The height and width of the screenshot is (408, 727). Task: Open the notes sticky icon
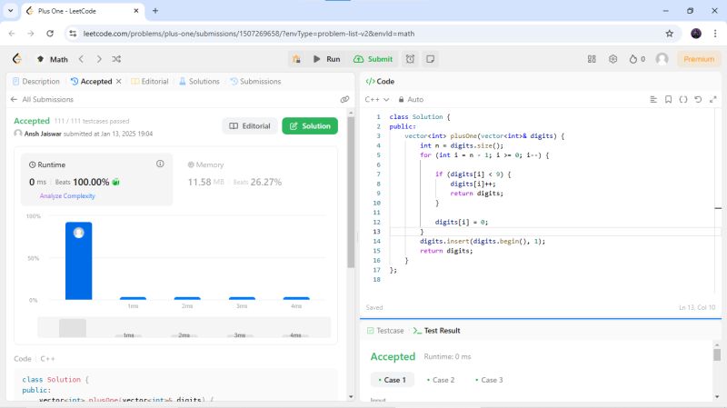pyautogui.click(x=430, y=59)
